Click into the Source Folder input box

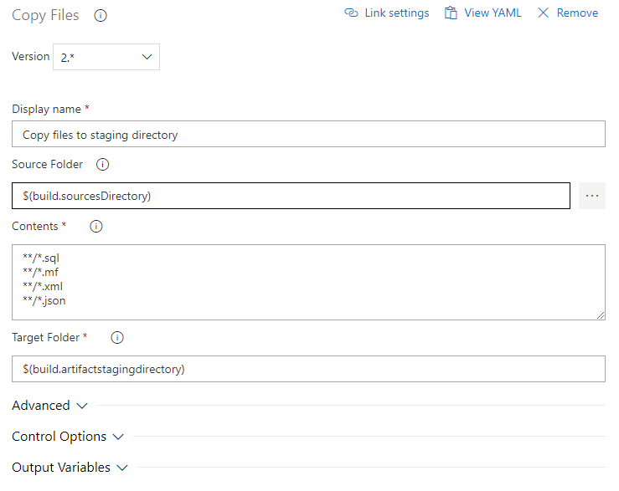[291, 196]
